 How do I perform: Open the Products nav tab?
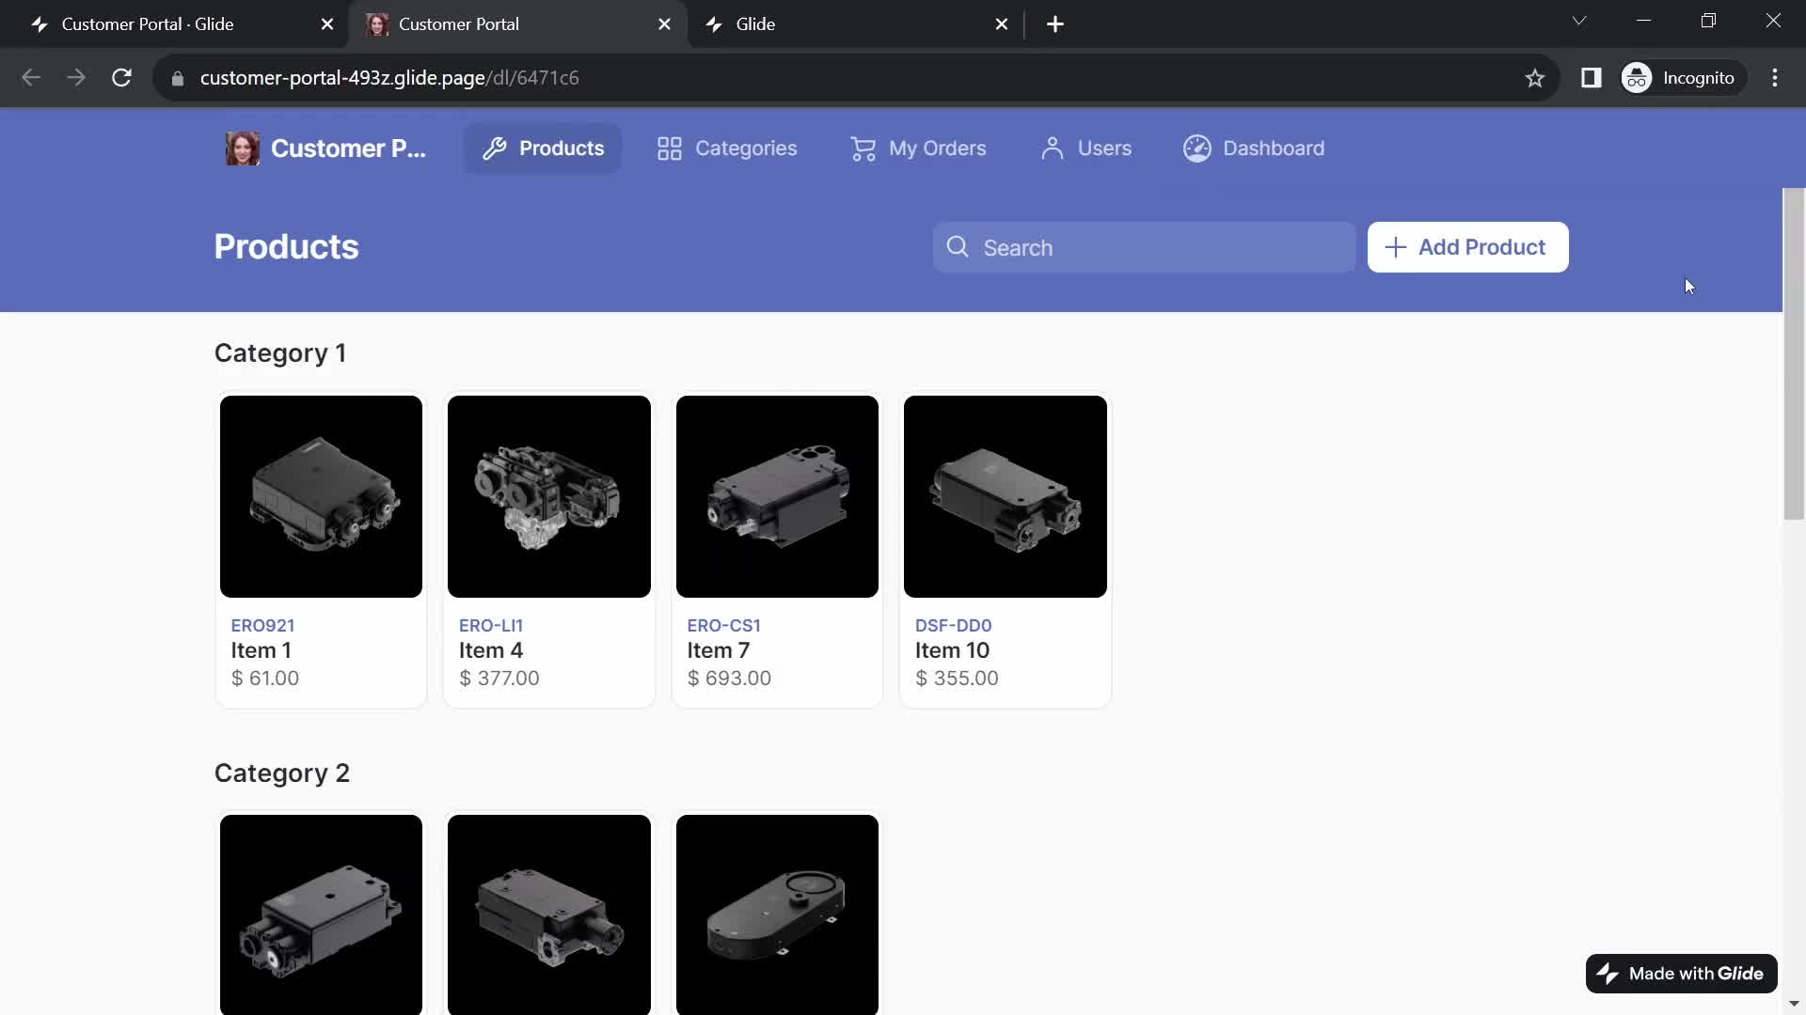pos(543,148)
